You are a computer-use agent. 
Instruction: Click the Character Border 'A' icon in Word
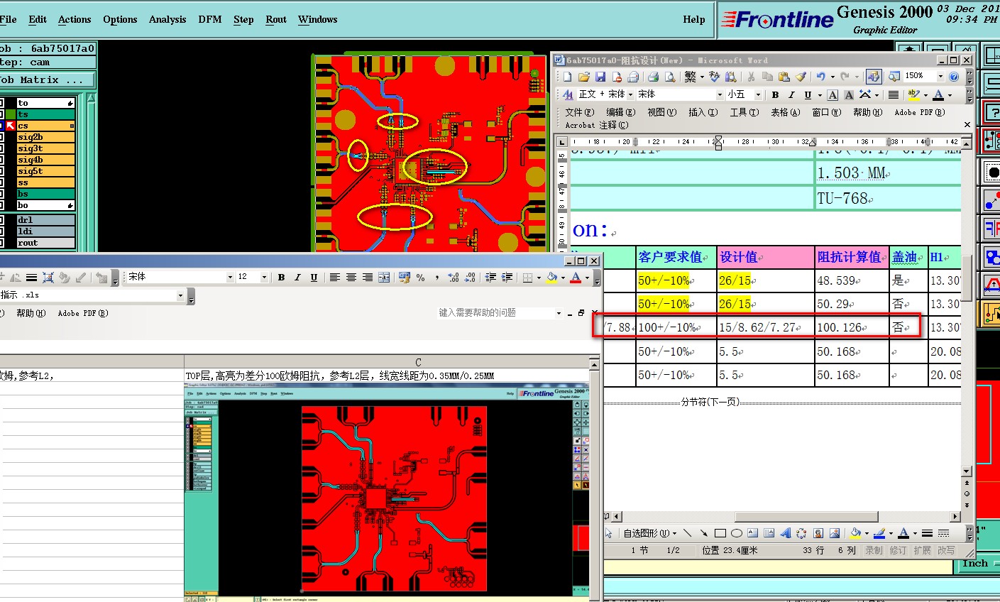point(833,94)
